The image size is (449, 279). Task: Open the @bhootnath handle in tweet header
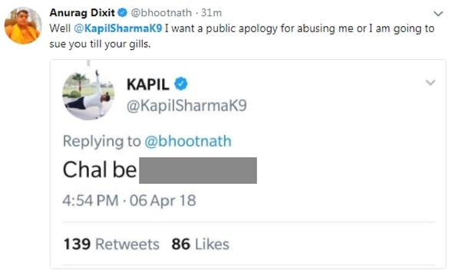pyautogui.click(x=161, y=12)
